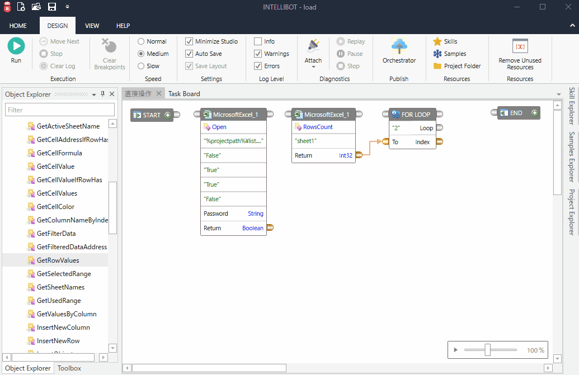Clear all Breakpoints

point(109,53)
